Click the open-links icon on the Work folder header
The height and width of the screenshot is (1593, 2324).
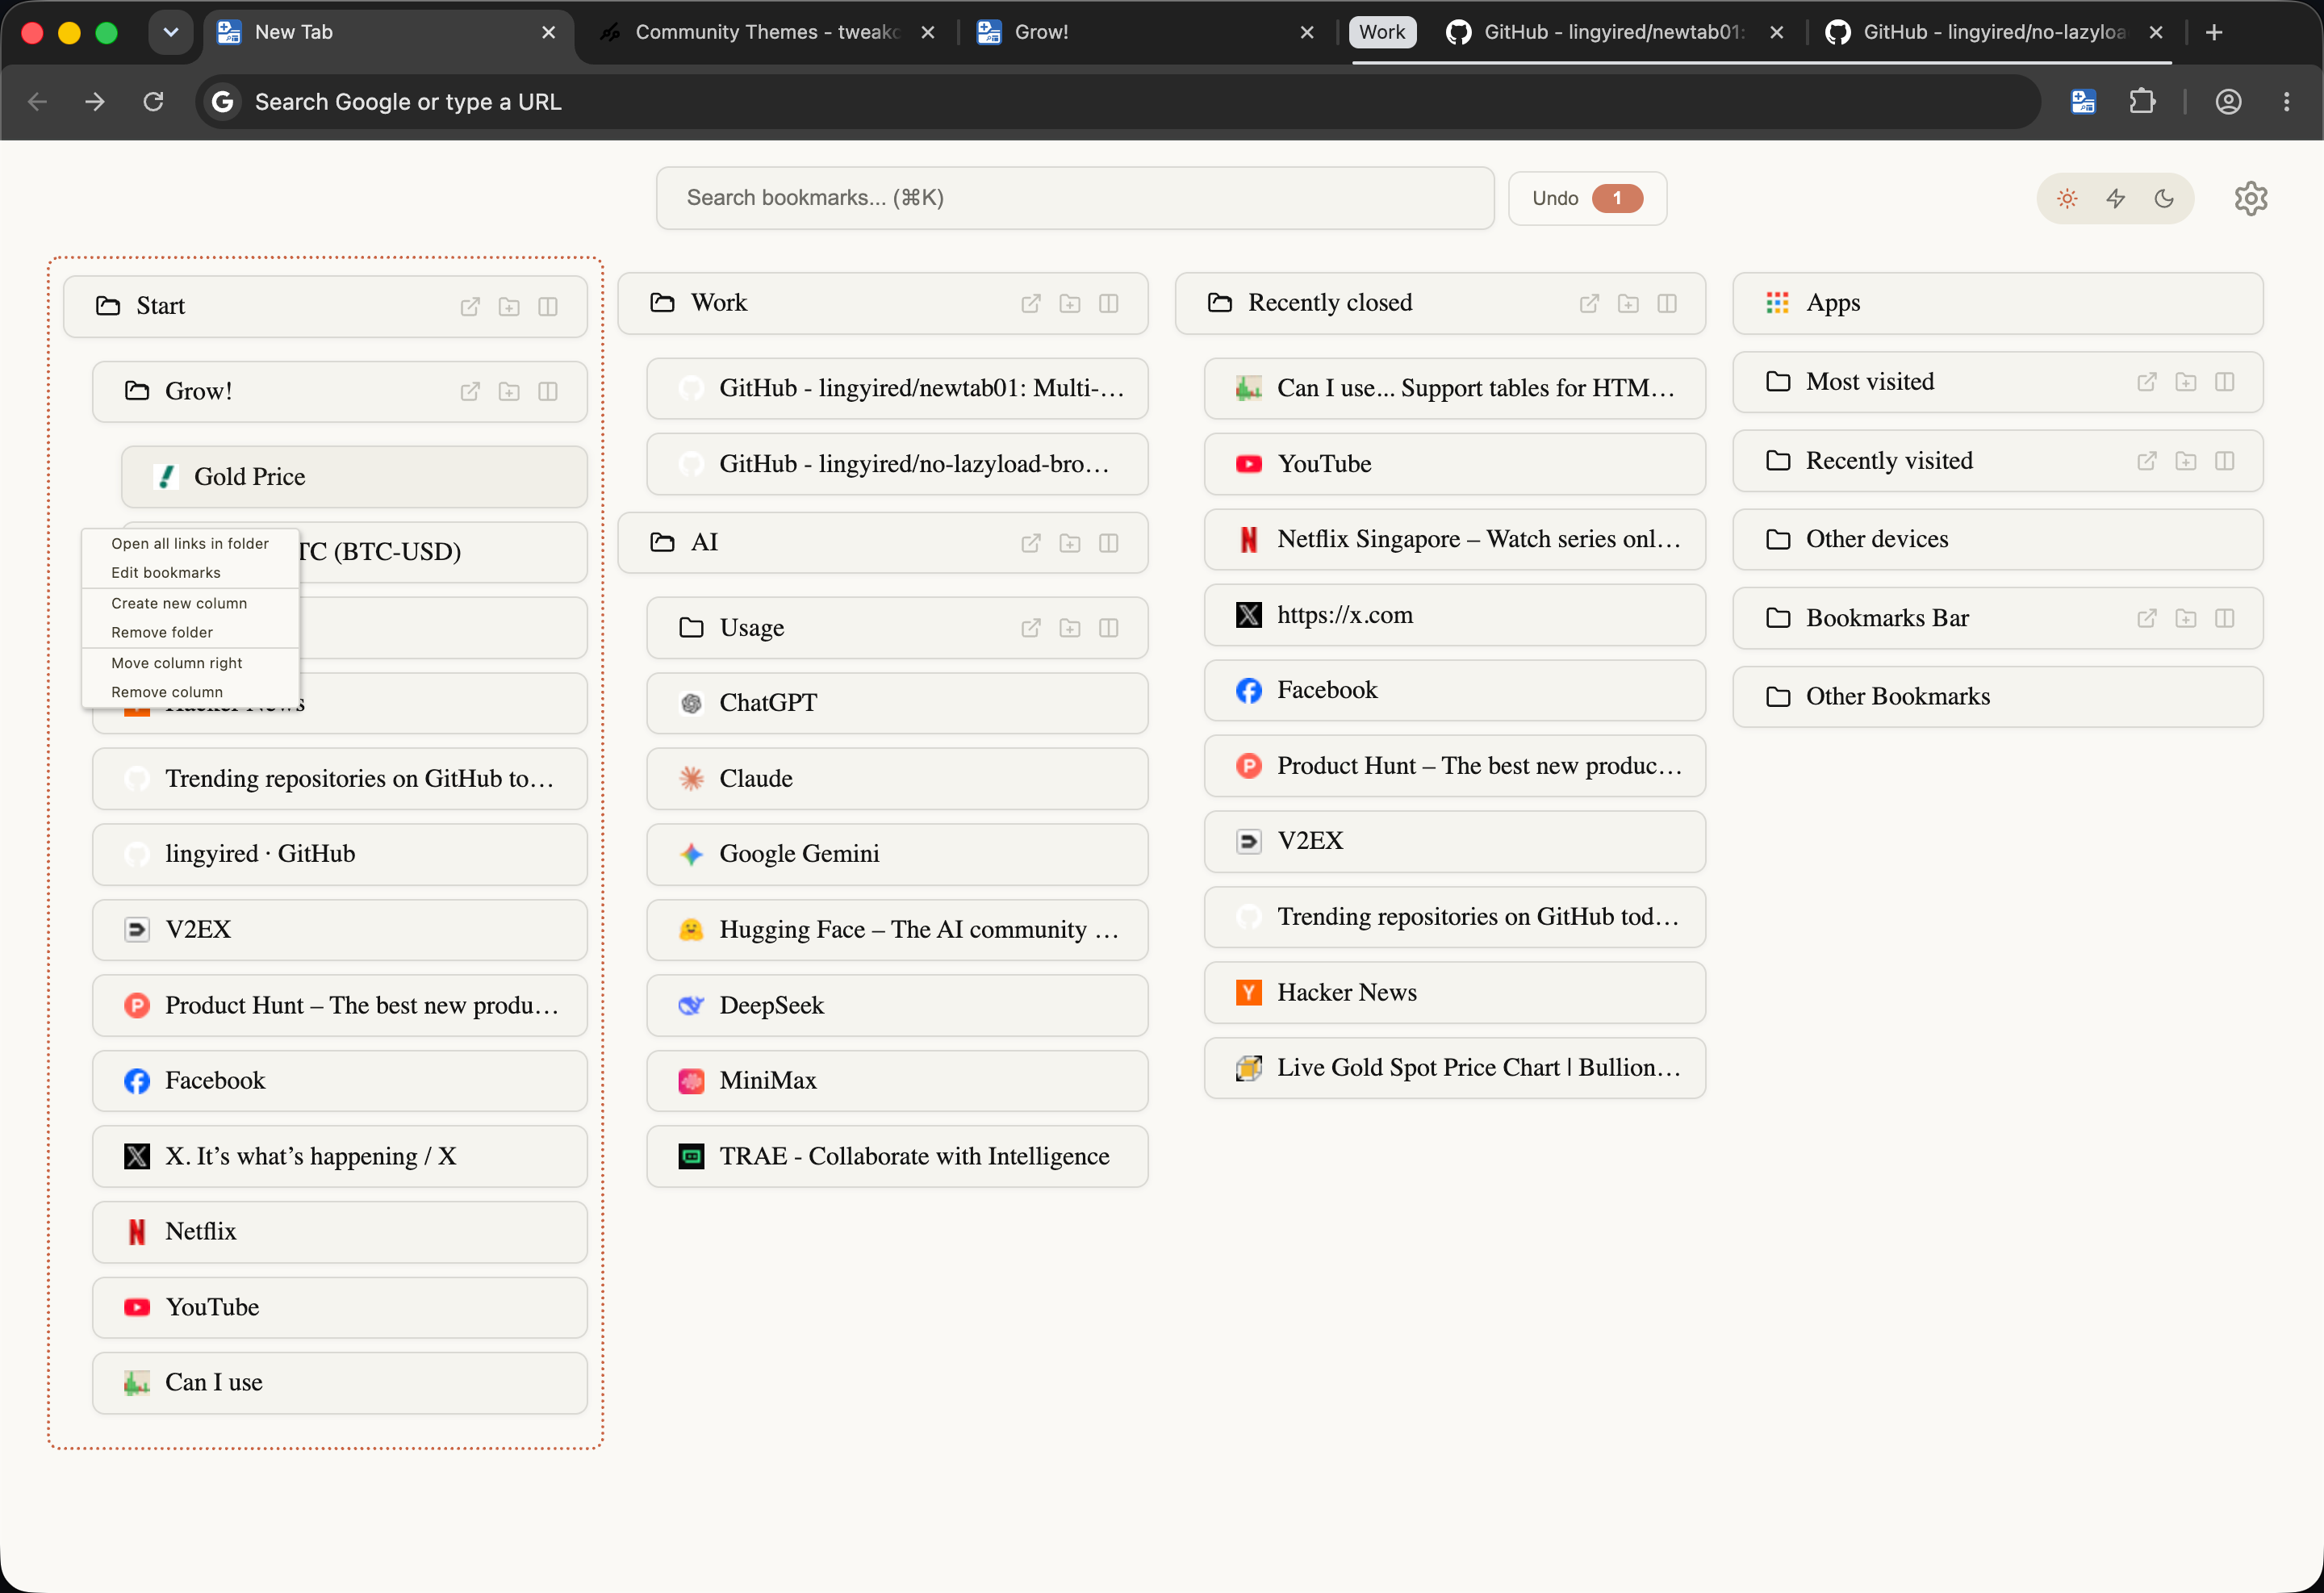click(x=1031, y=304)
